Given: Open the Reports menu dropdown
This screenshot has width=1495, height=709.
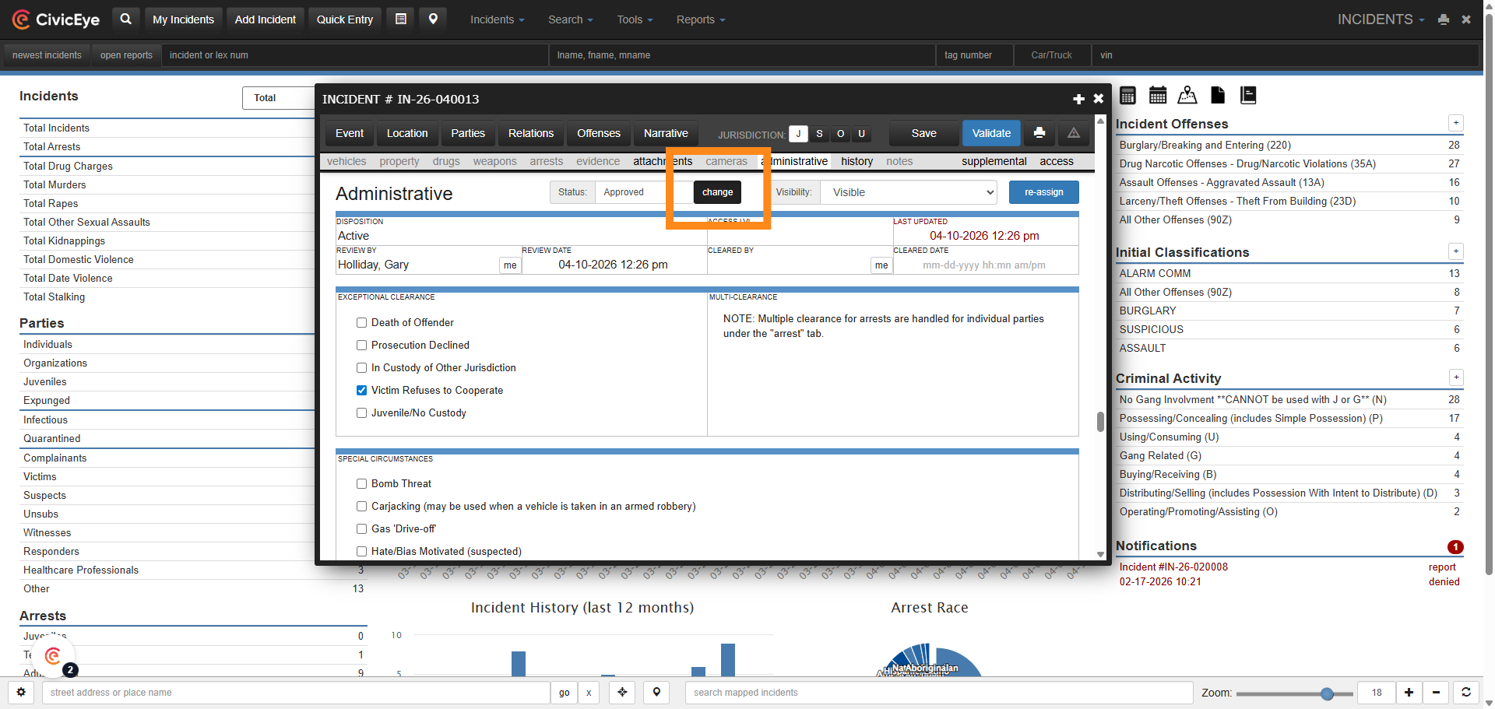Looking at the screenshot, I should [x=701, y=19].
